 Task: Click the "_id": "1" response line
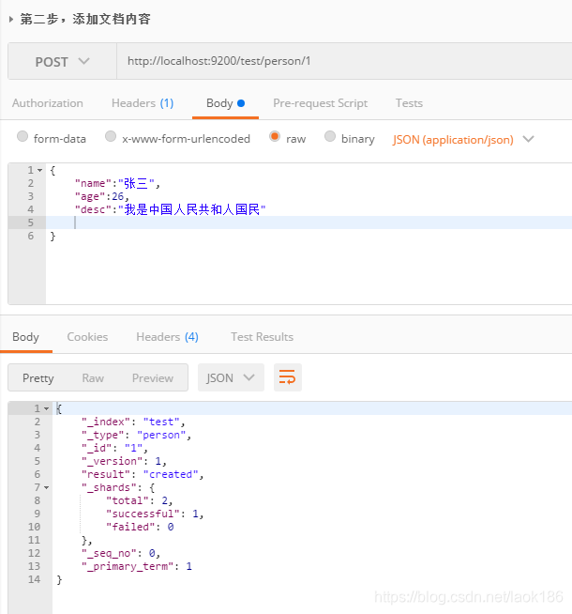click(x=114, y=448)
